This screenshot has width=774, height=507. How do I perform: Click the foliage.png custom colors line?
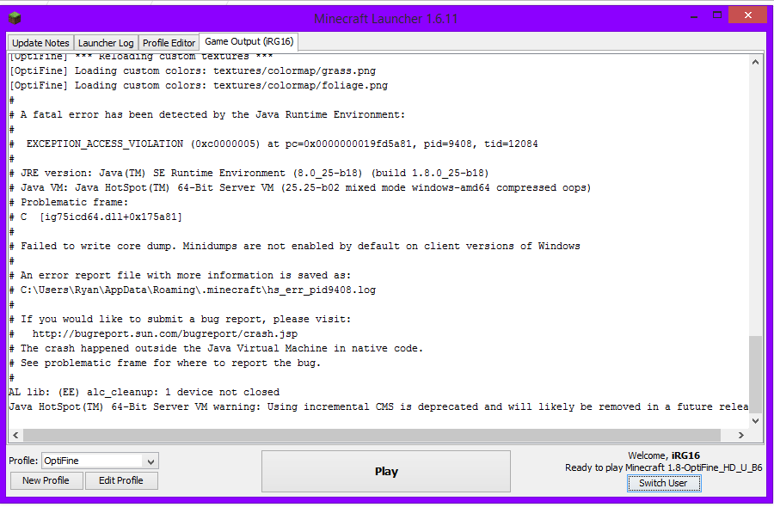click(199, 85)
